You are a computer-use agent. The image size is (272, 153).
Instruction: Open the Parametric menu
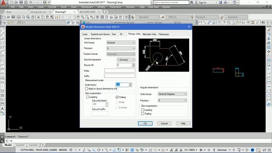[115, 7]
